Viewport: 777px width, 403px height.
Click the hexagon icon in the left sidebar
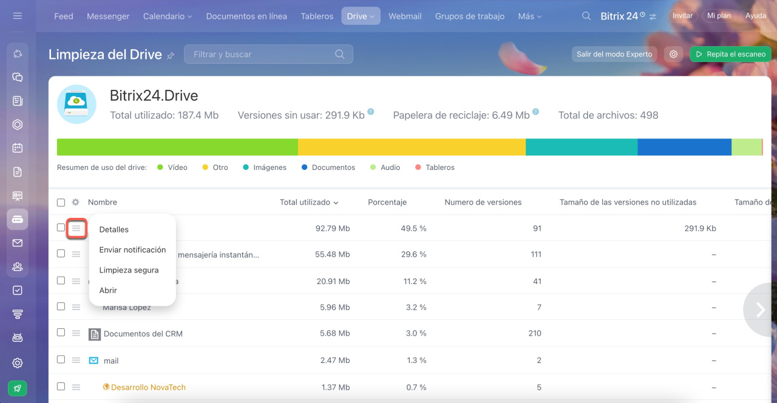pyautogui.click(x=18, y=124)
